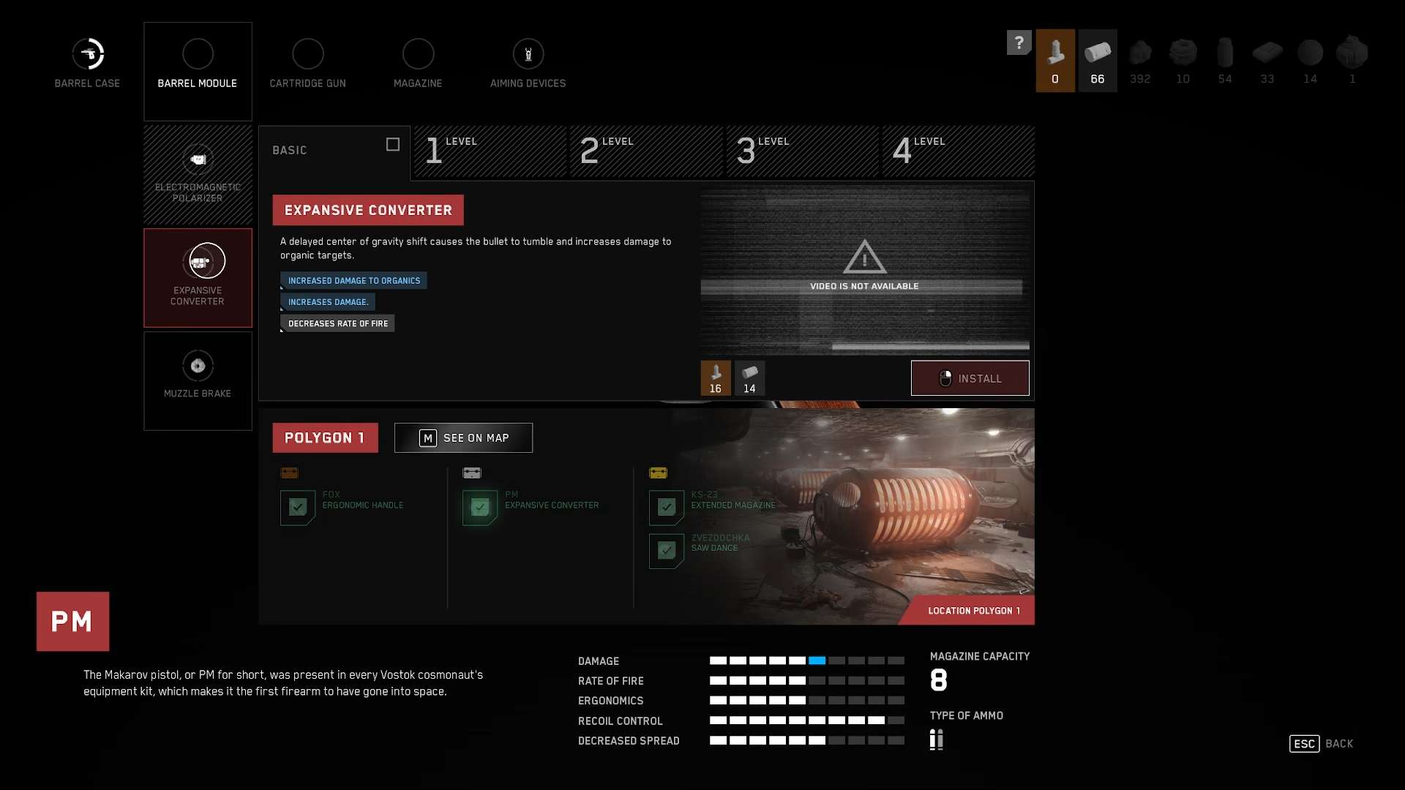Select the top resource icon showing 14
The height and width of the screenshot is (790, 1405).
click(1310, 61)
